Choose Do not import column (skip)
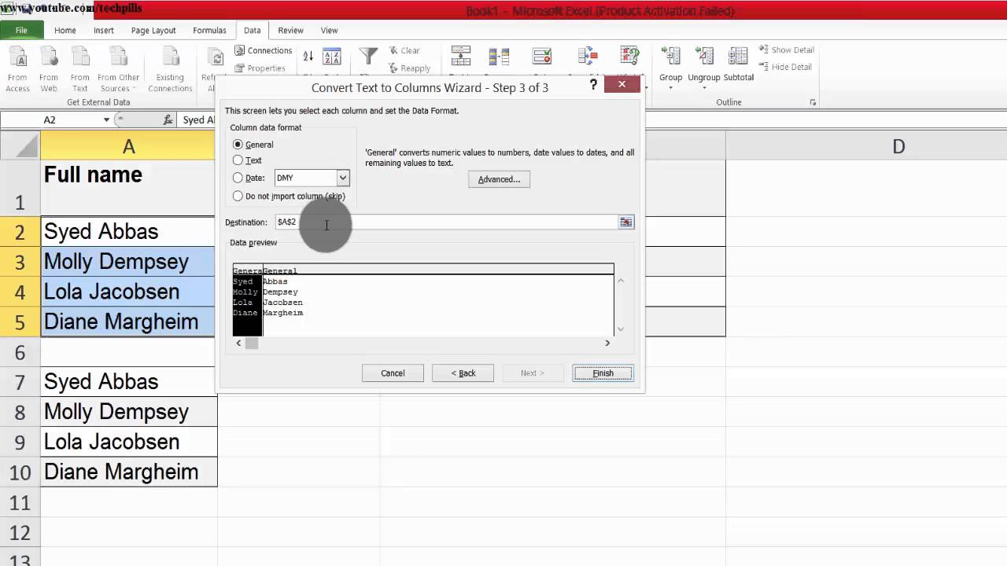1007x566 pixels. pyautogui.click(x=289, y=197)
